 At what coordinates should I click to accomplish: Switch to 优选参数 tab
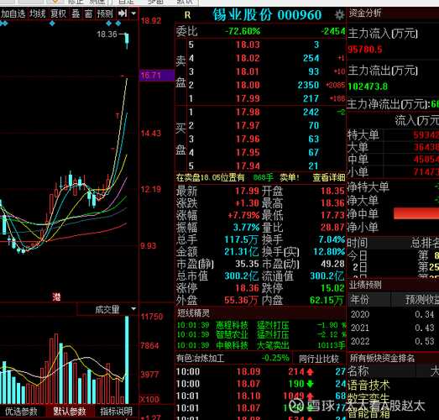pos(21,412)
